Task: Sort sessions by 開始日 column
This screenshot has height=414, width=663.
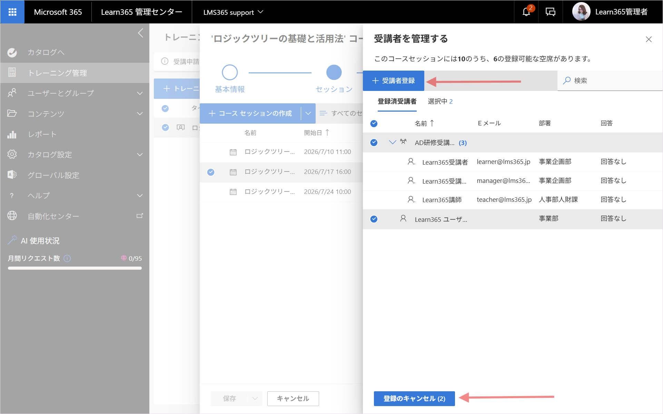Action: click(316, 133)
